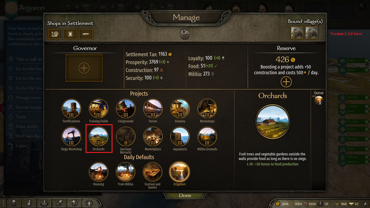Set Housing as the daily default
The image size is (370, 208).
click(99, 172)
